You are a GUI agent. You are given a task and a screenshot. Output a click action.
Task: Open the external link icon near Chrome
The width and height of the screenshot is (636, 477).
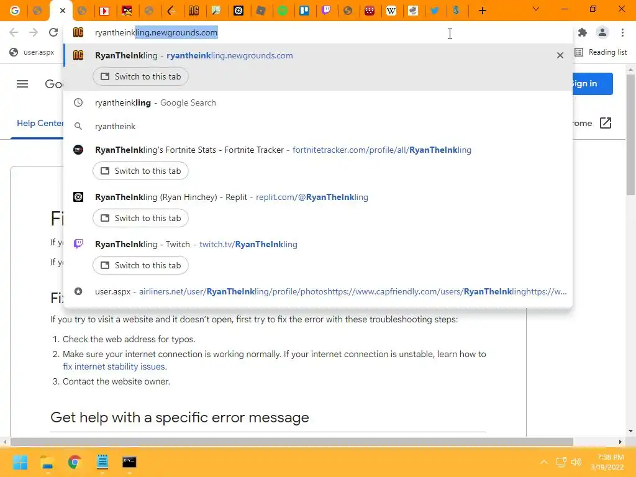click(605, 123)
